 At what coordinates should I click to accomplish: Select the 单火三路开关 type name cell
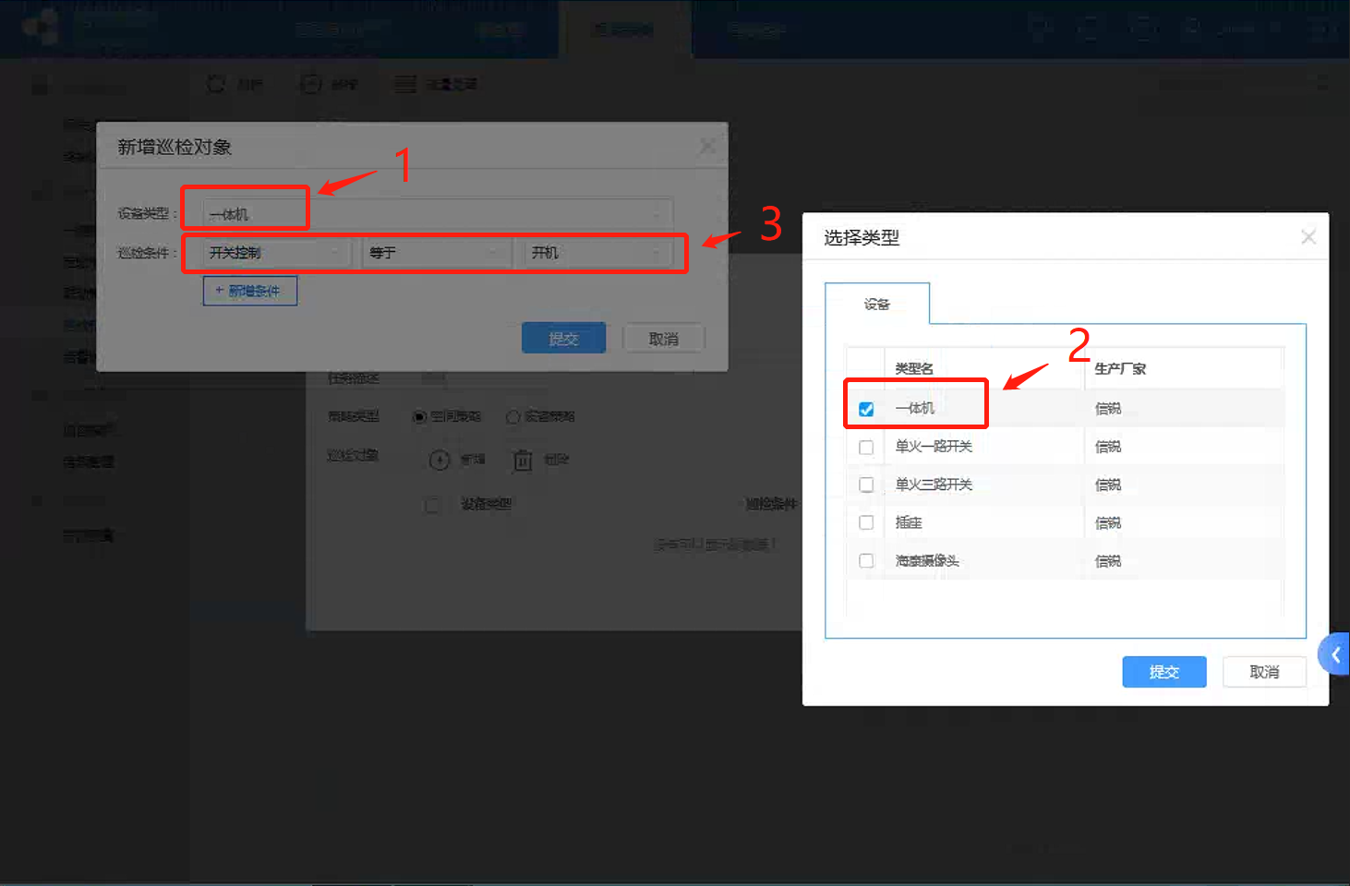pyautogui.click(x=934, y=485)
